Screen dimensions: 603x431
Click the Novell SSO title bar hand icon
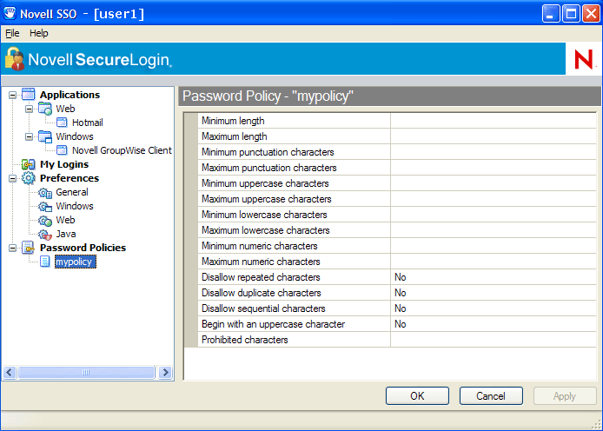[x=10, y=13]
